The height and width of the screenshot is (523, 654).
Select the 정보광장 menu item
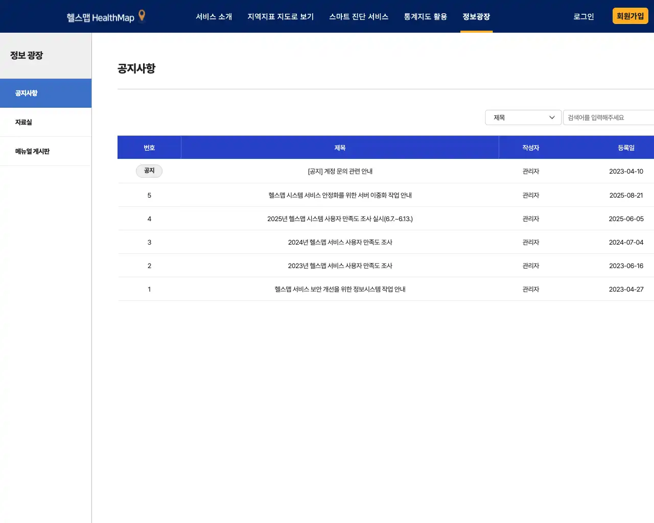(x=476, y=16)
